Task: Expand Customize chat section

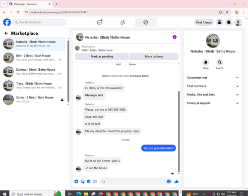Action: (213, 78)
